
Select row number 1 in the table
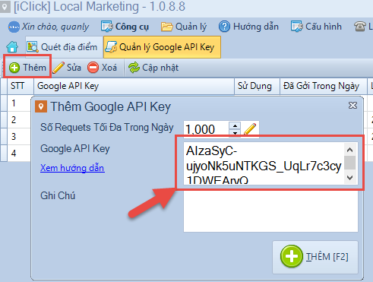click(14, 103)
